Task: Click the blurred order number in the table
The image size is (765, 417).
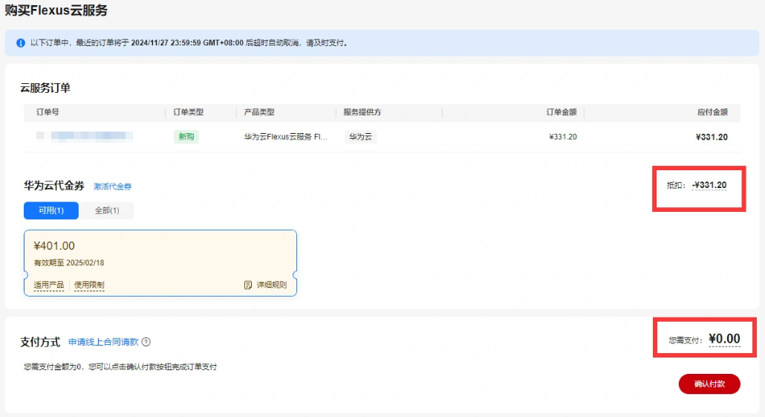Action: [85, 137]
